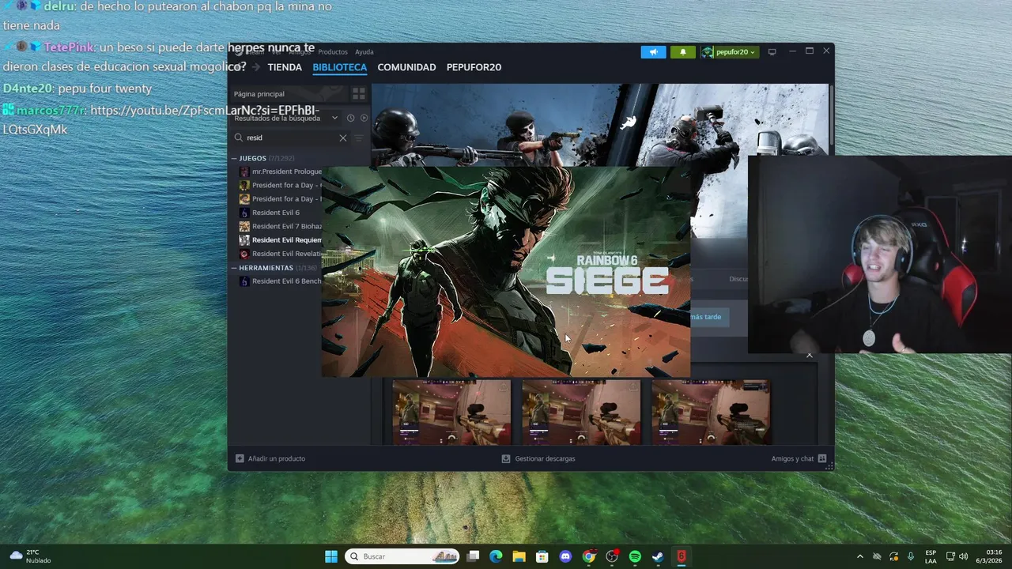Switch Steam to Big Picture mode
Screen dimensions: 1012x569
[x=772, y=51]
